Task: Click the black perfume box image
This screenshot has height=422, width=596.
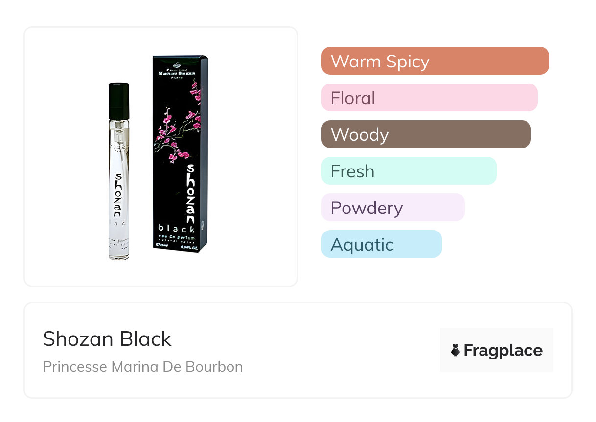Action: 180,152
